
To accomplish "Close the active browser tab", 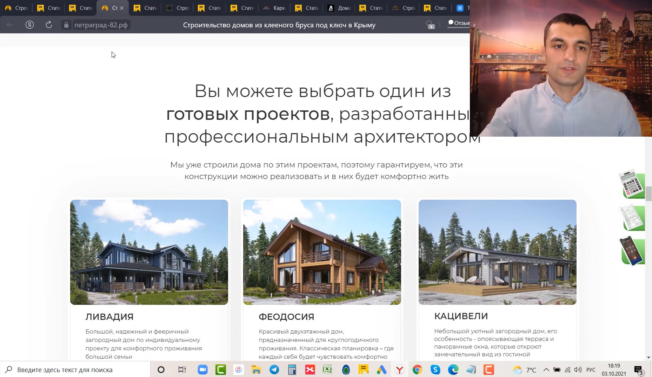I will click(122, 8).
